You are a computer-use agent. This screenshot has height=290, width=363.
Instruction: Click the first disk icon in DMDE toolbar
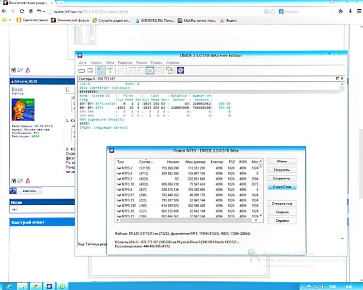81,70
